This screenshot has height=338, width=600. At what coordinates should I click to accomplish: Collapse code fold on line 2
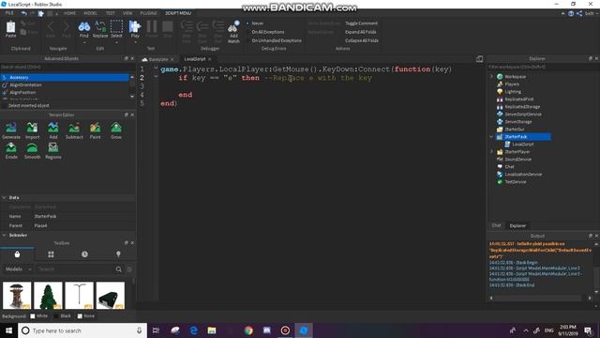156,77
